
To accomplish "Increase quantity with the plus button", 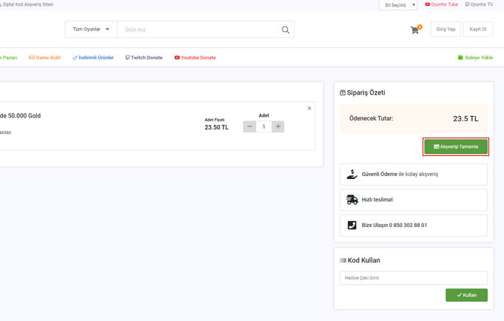I will (278, 126).
